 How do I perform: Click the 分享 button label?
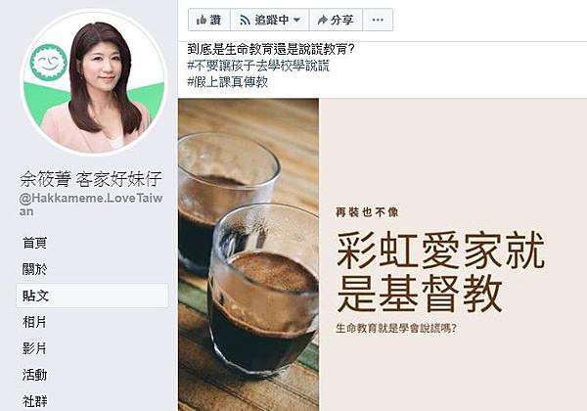342,20
